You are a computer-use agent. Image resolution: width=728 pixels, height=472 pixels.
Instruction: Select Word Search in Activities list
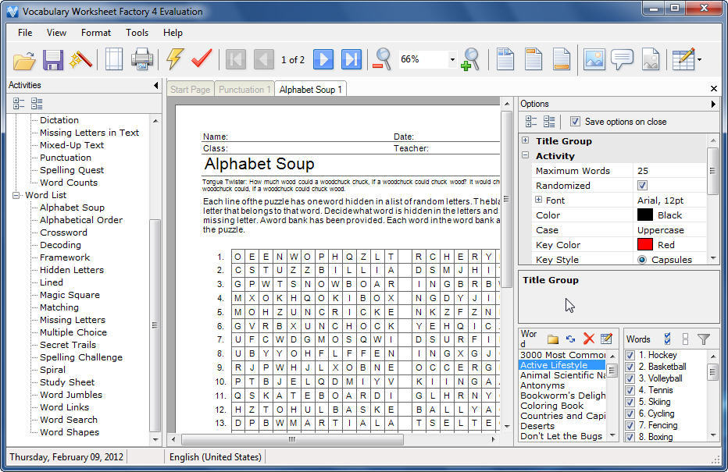(69, 420)
